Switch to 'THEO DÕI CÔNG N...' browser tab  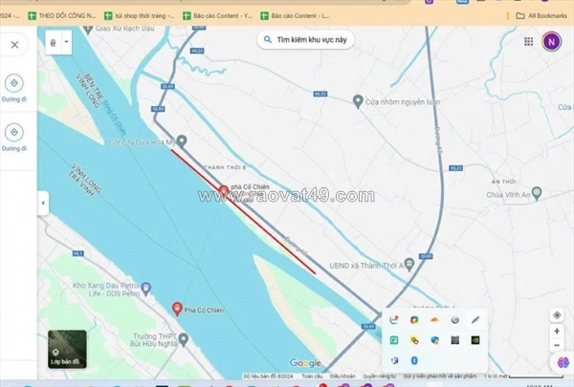tap(62, 15)
